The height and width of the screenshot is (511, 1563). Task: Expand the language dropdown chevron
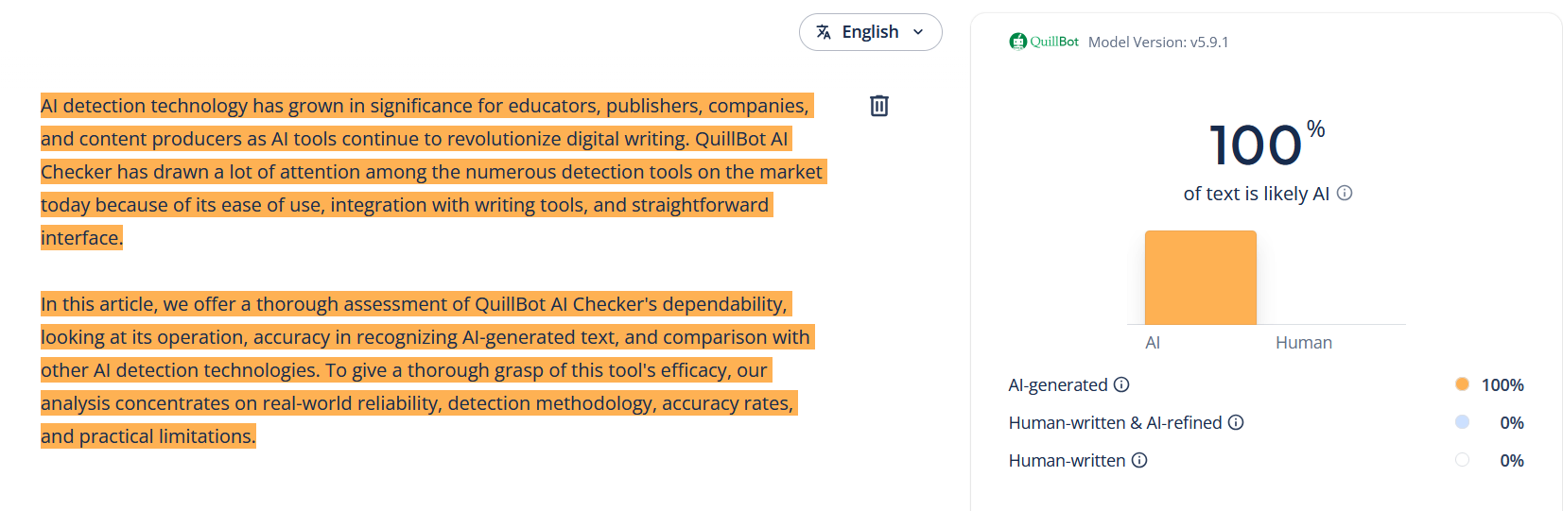click(x=918, y=32)
